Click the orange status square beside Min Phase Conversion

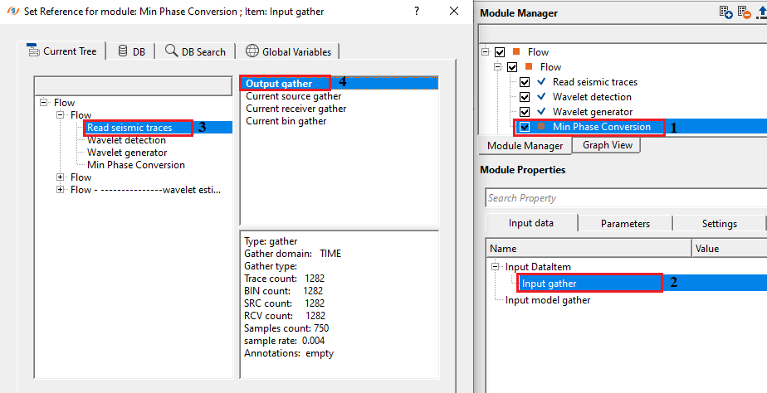coord(541,127)
